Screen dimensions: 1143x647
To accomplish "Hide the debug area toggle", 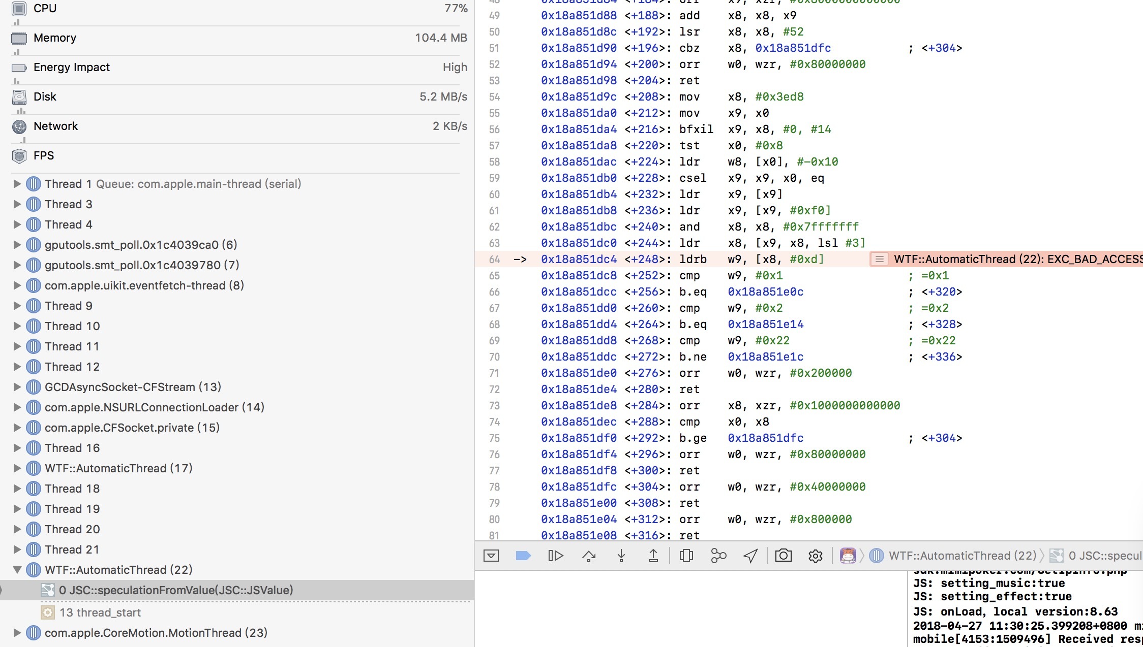I will 491,556.
